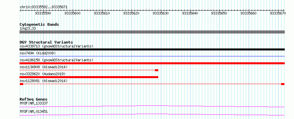Click ruler position label 93335670
This screenshot has width=294, height=119.
[x=278, y=13]
